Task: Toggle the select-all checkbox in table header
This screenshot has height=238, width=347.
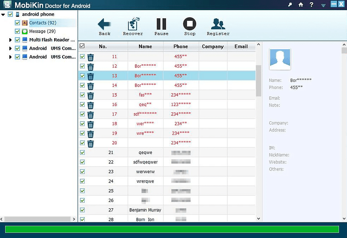Action: [82, 46]
